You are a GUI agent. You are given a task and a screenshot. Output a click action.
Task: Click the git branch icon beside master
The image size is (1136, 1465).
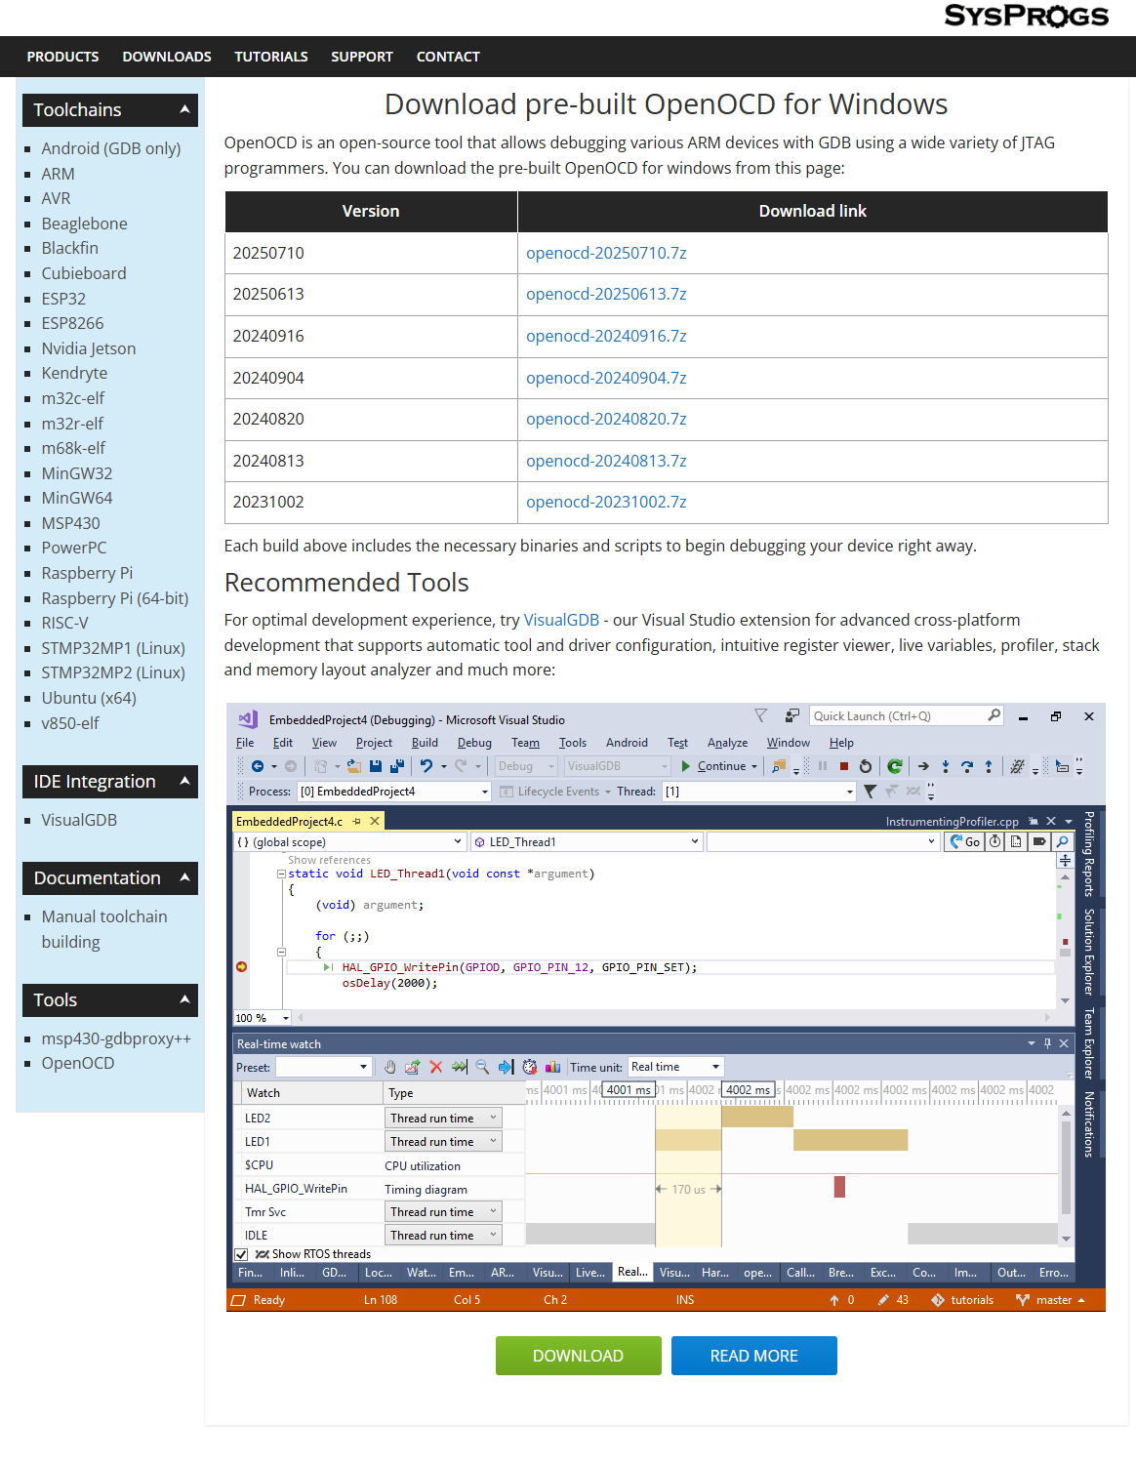[1023, 1300]
